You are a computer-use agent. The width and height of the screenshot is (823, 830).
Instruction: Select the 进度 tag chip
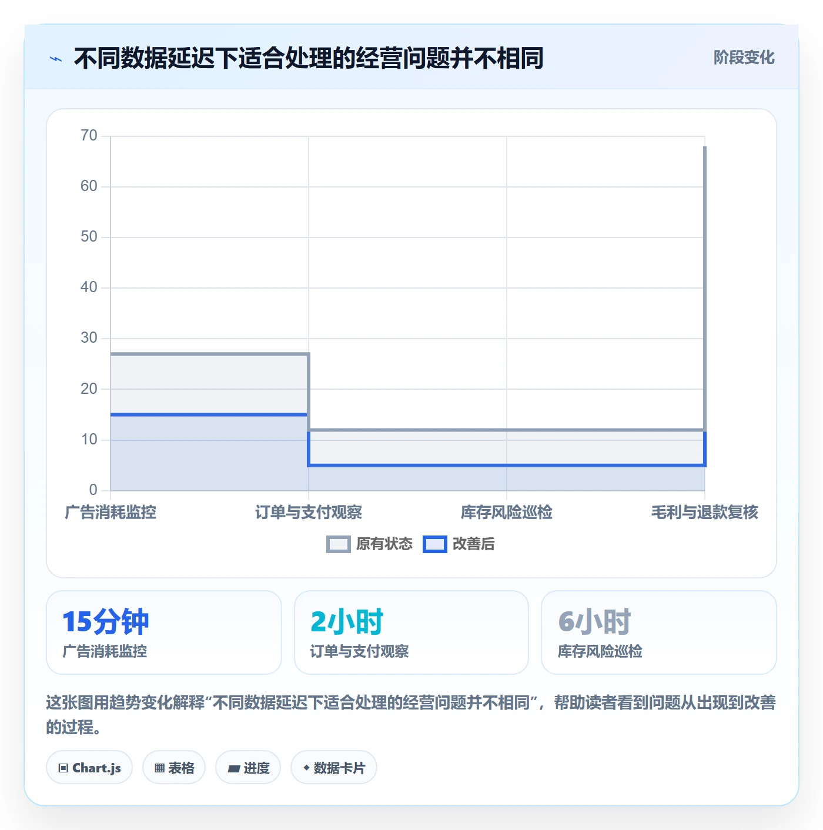coord(248,767)
